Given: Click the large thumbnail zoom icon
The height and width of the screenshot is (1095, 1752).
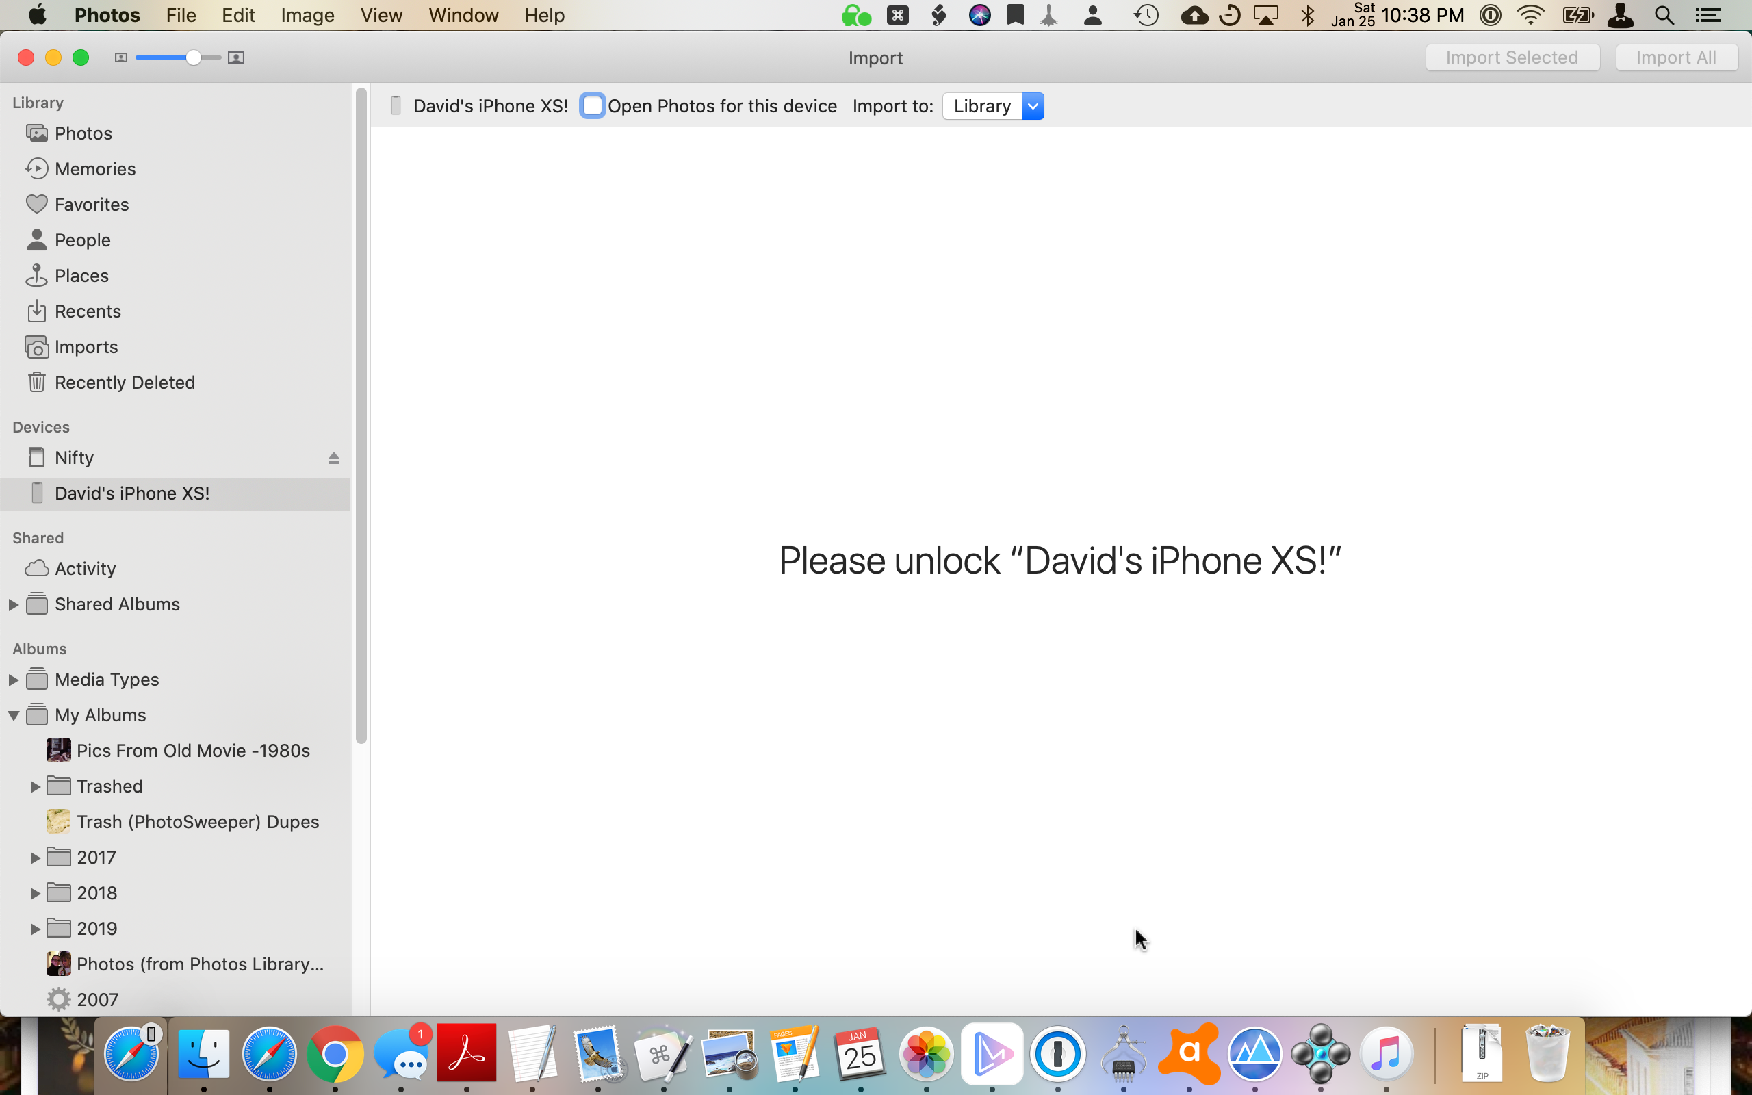Looking at the screenshot, I should 236,58.
